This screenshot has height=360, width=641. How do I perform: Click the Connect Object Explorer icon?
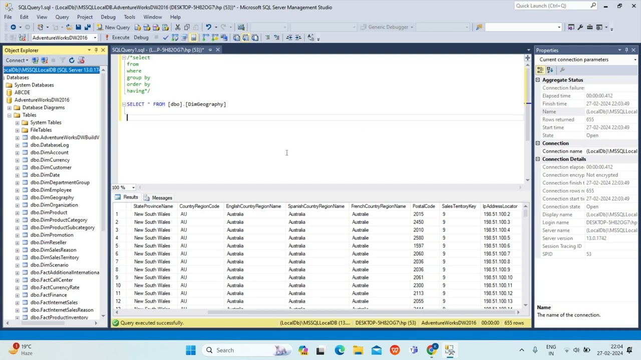(x=35, y=60)
